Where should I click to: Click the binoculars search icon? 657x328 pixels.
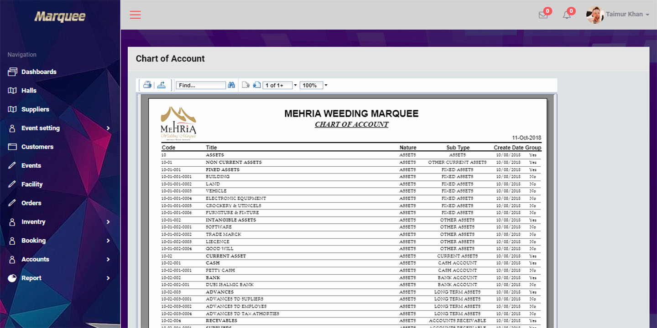[x=231, y=85]
